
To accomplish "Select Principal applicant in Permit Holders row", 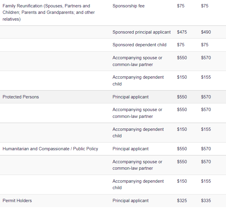I will (131, 201).
